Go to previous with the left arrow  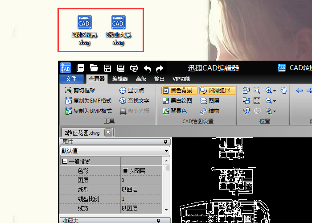299,91
